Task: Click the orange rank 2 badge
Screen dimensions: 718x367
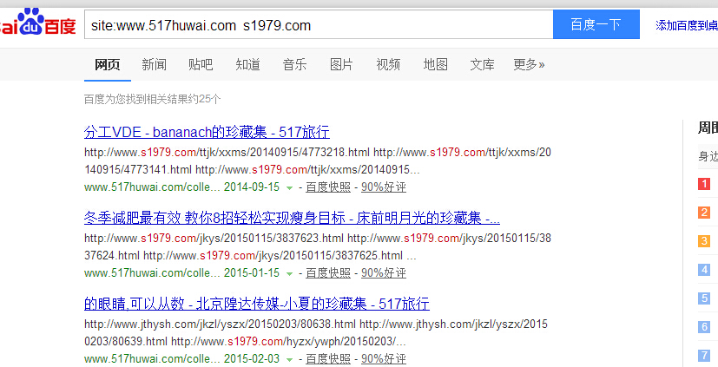Action: pos(704,213)
